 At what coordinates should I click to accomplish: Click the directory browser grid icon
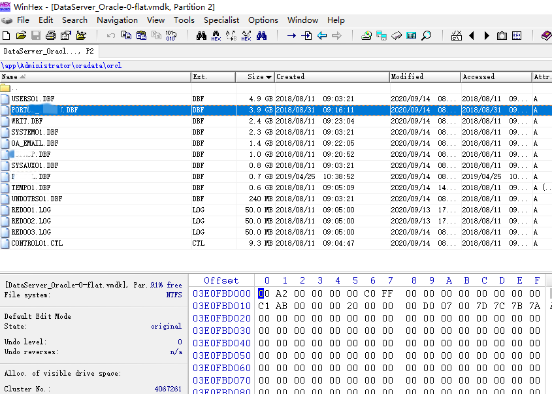517,35
